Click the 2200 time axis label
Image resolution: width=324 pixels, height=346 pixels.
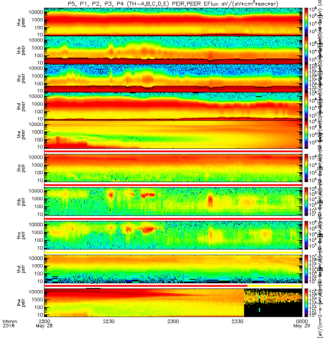click(x=44, y=321)
